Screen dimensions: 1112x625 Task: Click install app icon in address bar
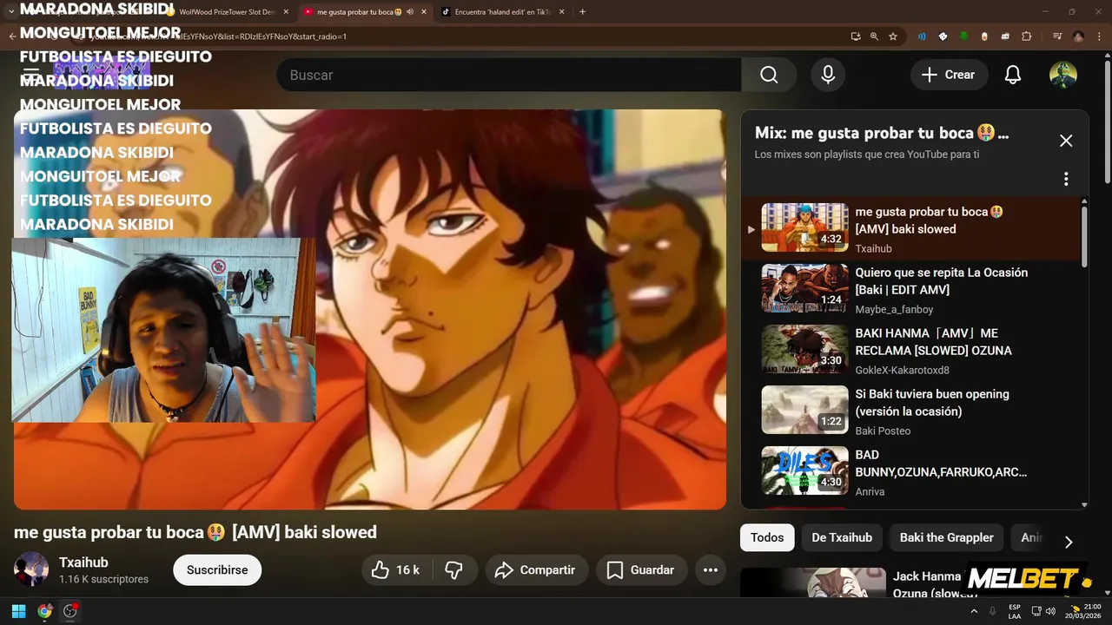click(856, 36)
